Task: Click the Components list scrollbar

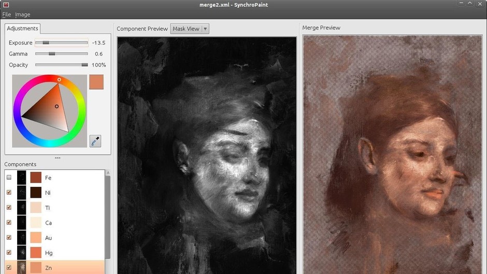Action: pos(108,217)
